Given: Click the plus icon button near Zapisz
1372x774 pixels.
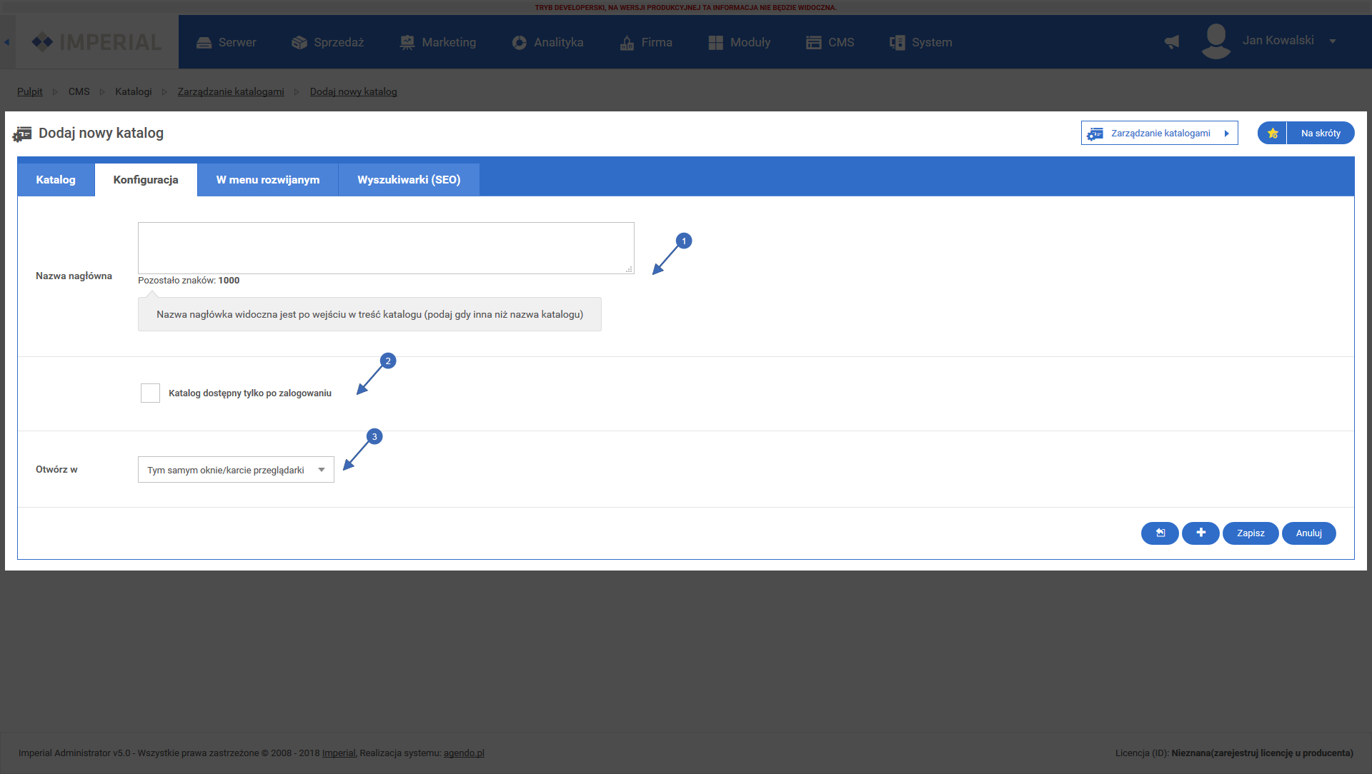Looking at the screenshot, I should click(1200, 533).
